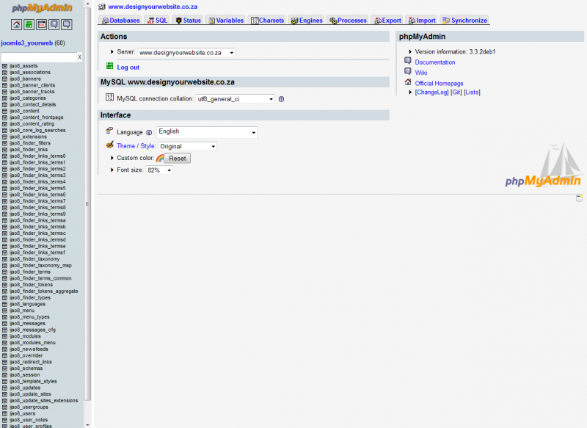Open the Wiki link
Viewport: 587px width, 428px height.
pos(421,73)
